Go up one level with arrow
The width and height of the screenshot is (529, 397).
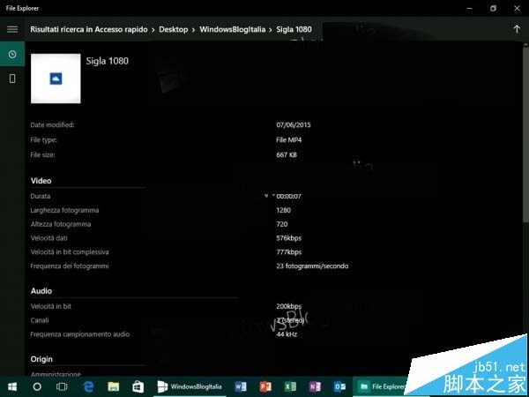coord(517,29)
